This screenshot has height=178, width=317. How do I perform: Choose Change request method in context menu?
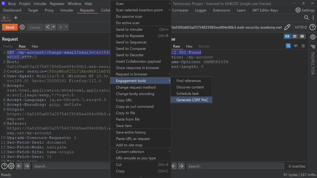point(141,87)
